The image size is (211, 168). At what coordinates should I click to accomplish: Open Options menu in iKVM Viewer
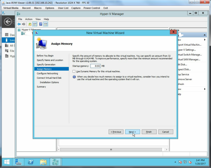49,8
